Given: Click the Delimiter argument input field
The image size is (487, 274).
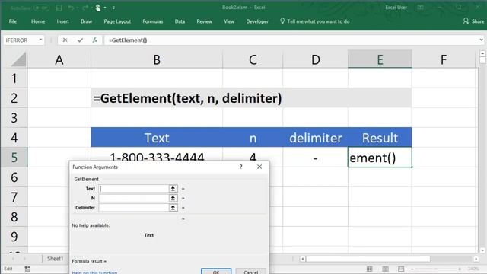Looking at the screenshot, I should [134, 208].
